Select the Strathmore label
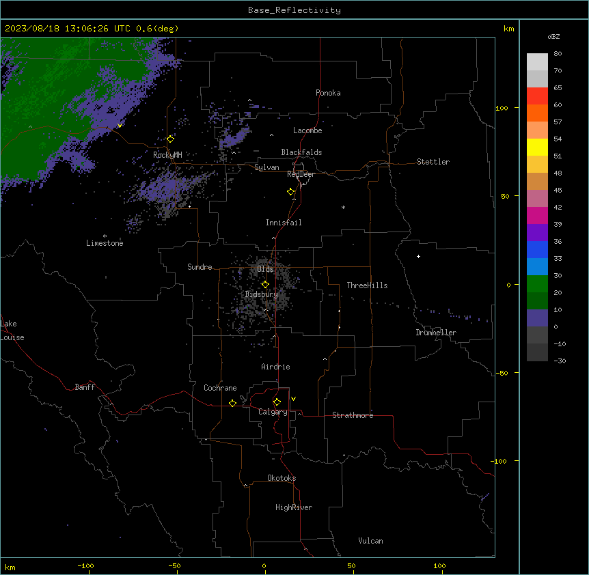 tap(353, 415)
